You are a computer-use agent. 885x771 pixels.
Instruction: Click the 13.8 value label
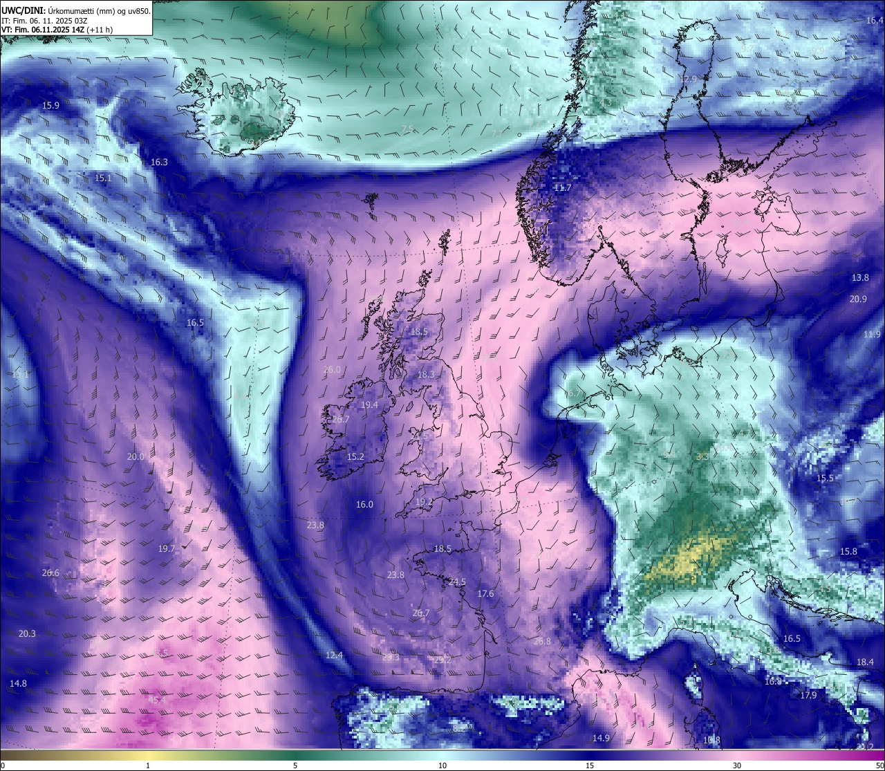(x=860, y=278)
